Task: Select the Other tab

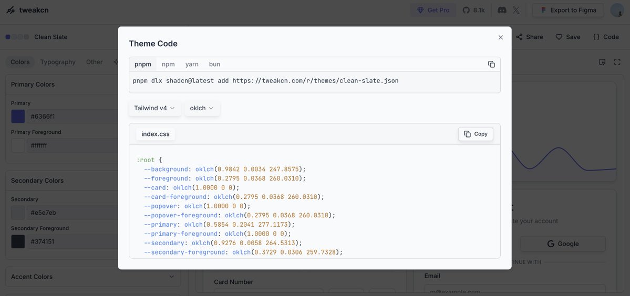Action: coord(95,62)
